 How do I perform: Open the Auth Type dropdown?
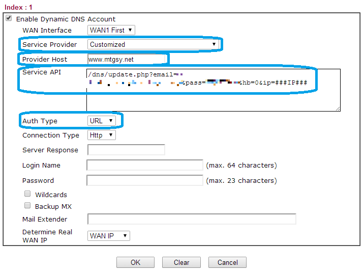(x=101, y=121)
